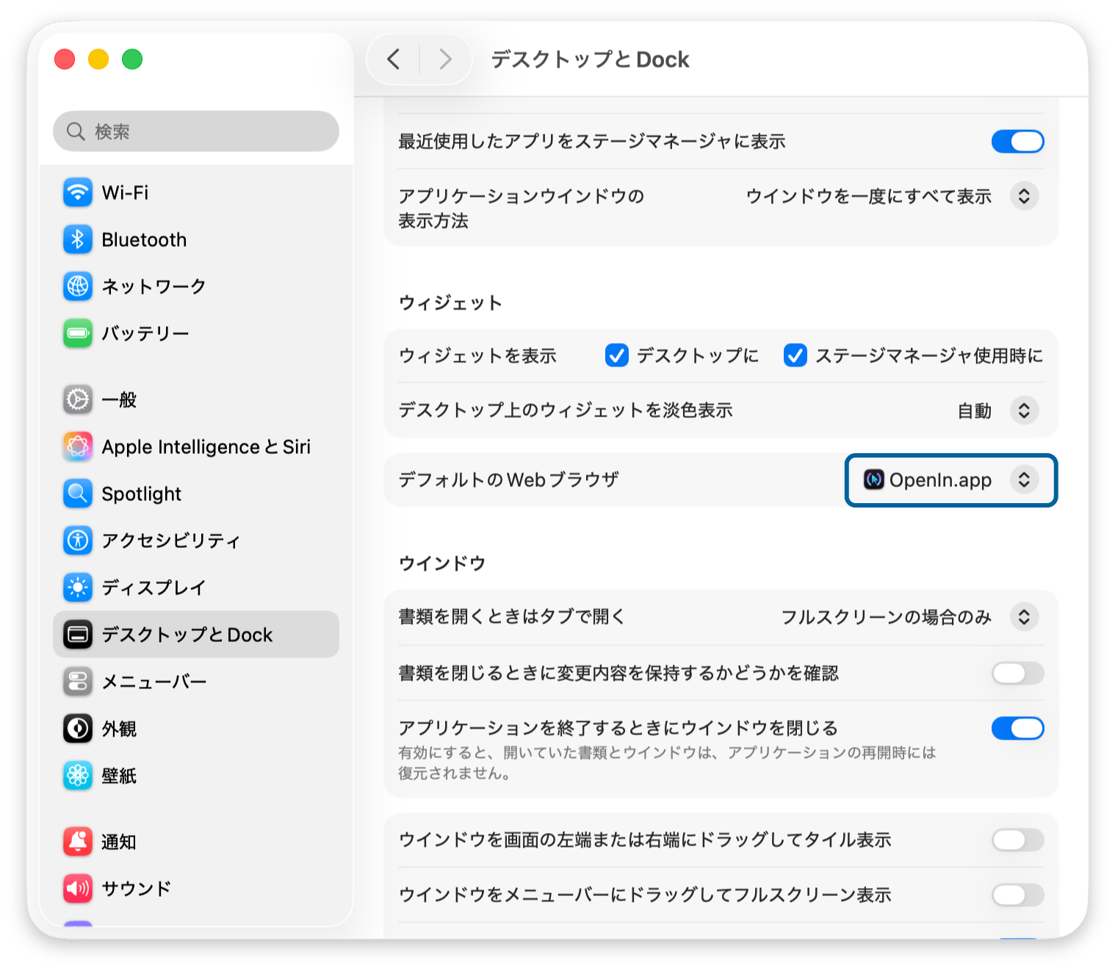Open アクセシビリティ settings pane
The width and height of the screenshot is (1115, 971).
click(196, 541)
